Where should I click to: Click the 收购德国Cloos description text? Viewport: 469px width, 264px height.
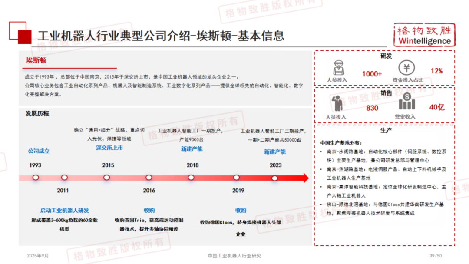point(241,228)
